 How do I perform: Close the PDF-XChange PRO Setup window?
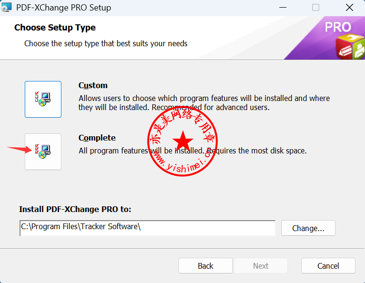tap(350, 8)
